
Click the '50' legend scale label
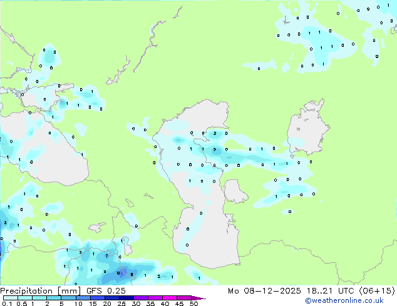(194, 304)
